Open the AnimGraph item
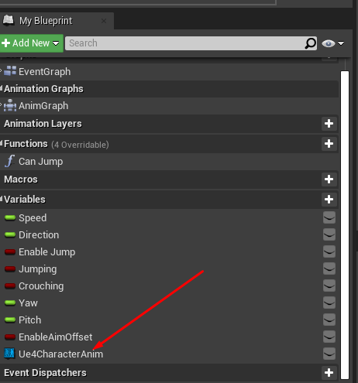Screen dimensions: 358x383 43,106
